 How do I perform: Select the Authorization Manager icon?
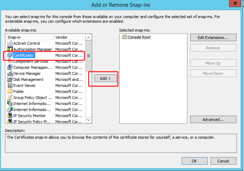pos(10,49)
